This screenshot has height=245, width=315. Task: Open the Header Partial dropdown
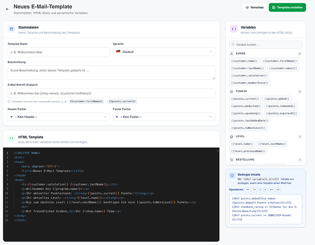(x=59, y=117)
